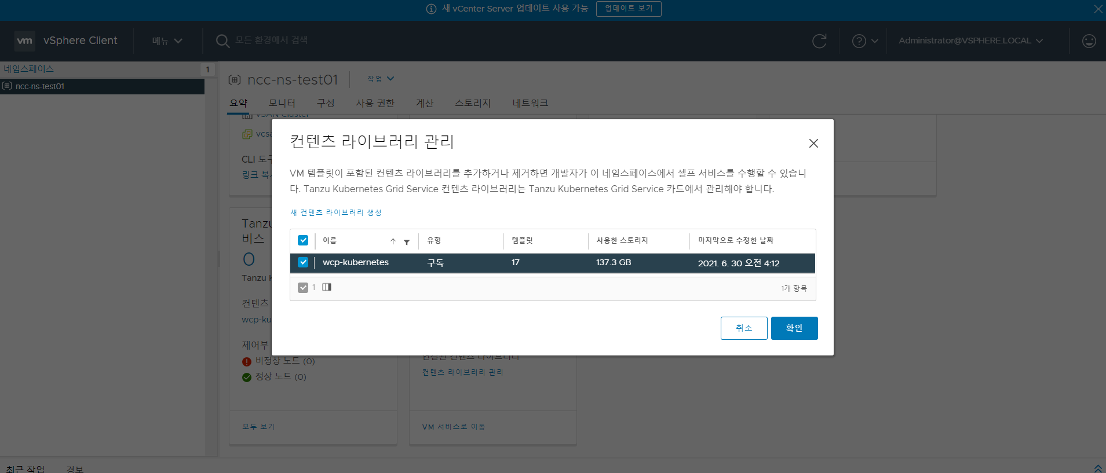The width and height of the screenshot is (1106, 473).
Task: Click the 템플릿 column header
Action: click(x=522, y=240)
